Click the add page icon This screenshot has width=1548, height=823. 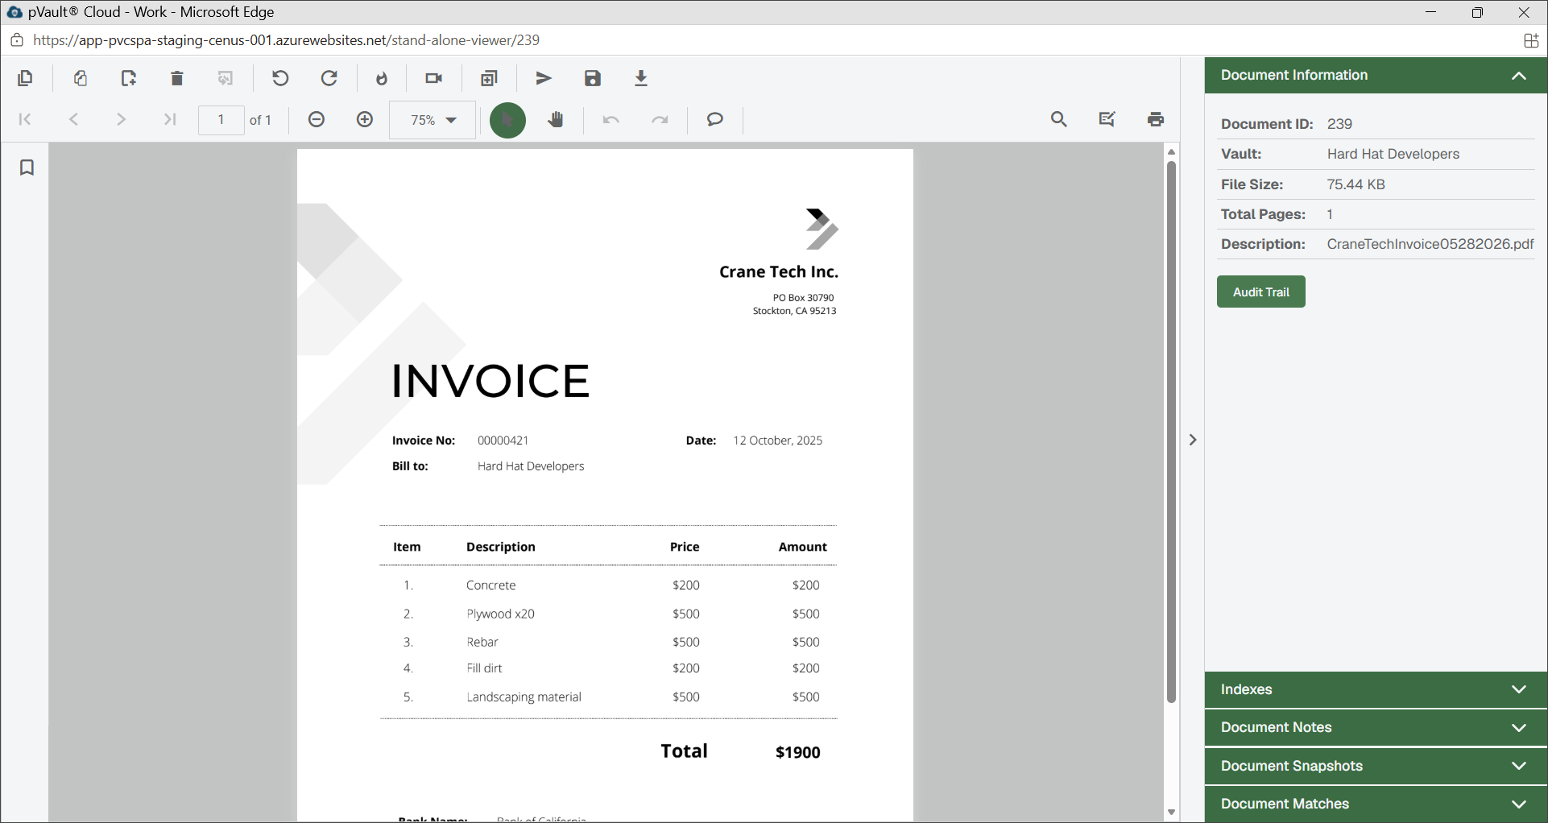(129, 78)
